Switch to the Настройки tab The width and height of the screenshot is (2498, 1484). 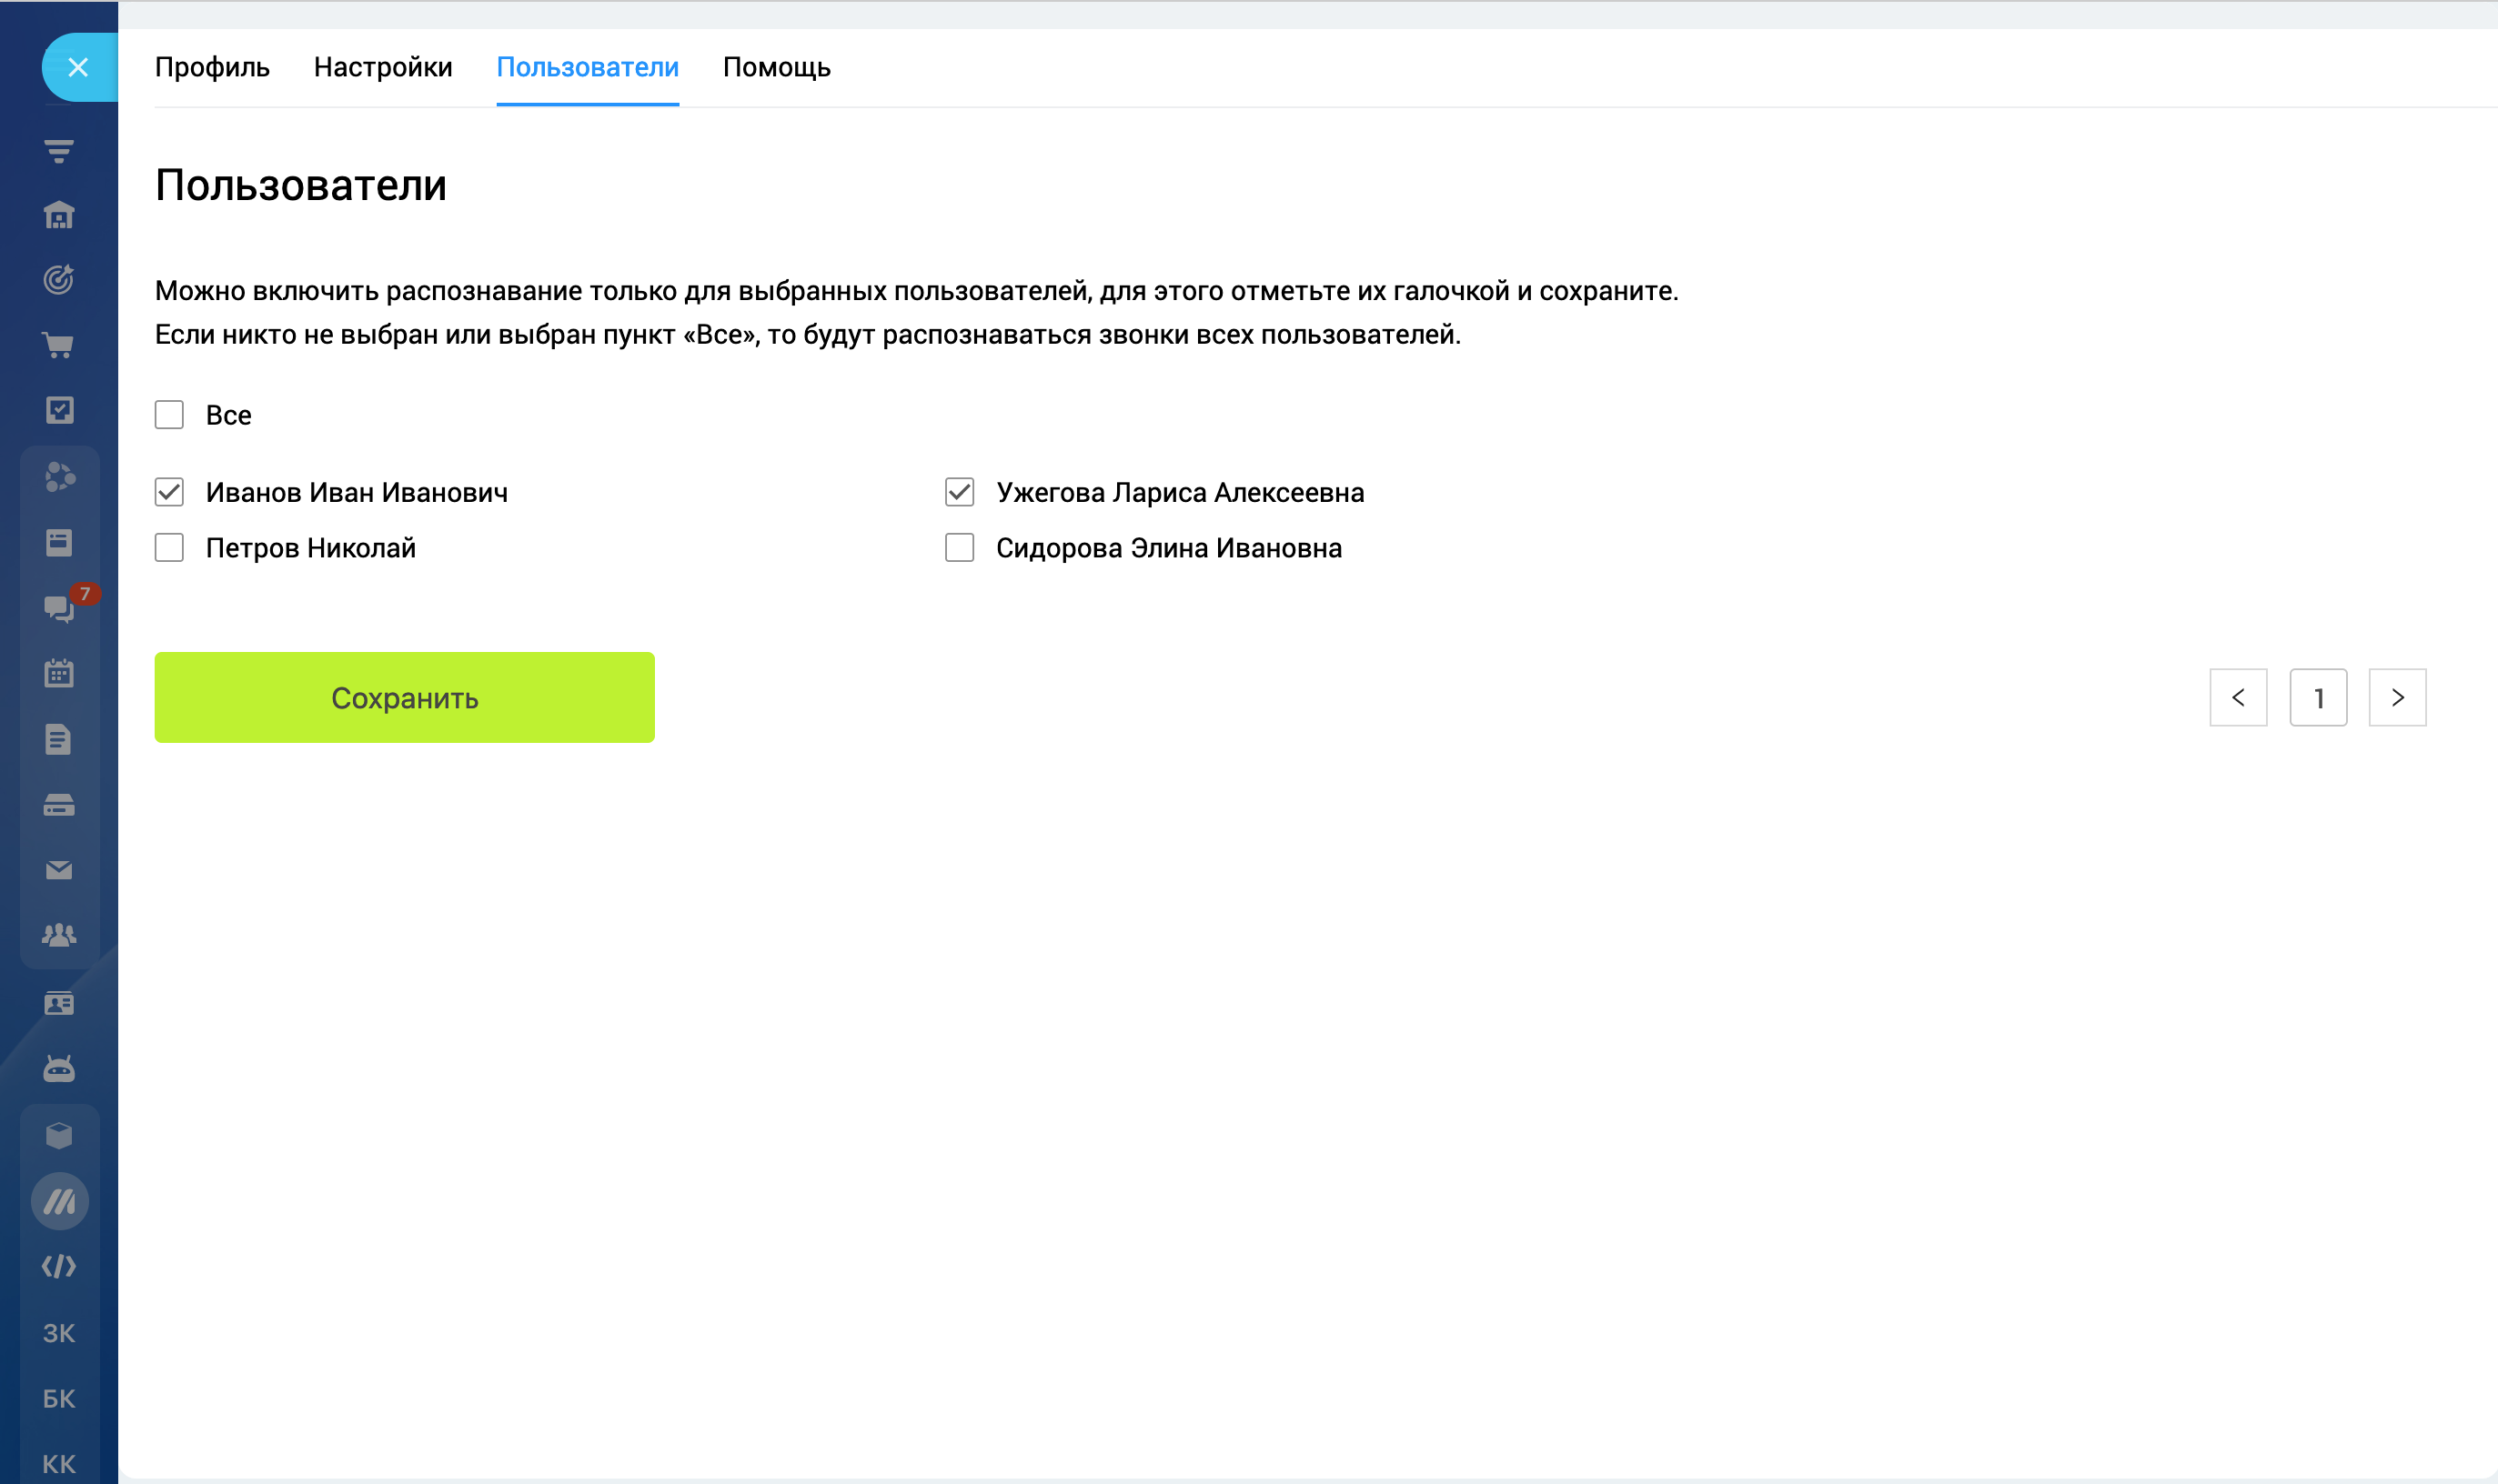click(383, 67)
